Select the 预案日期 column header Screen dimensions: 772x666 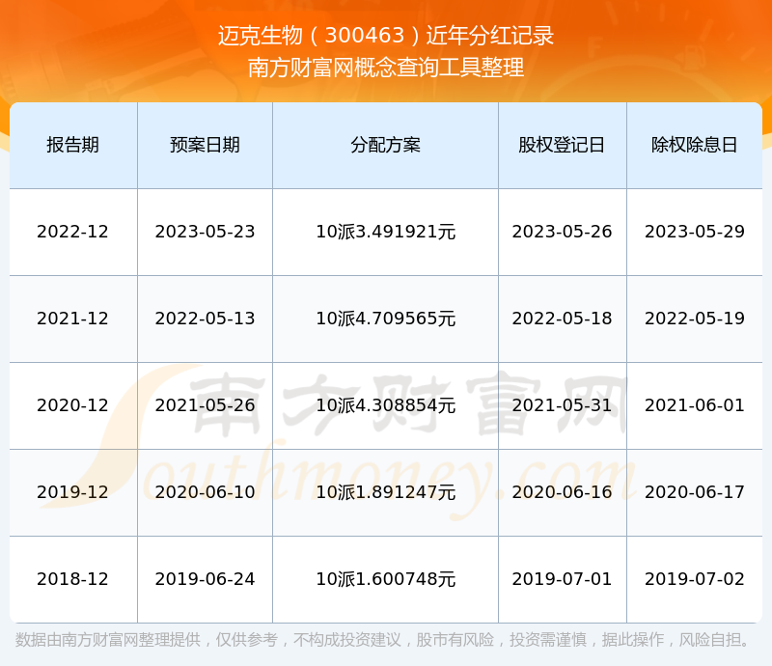[x=205, y=145]
